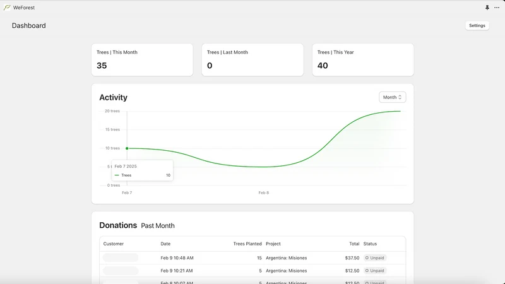
Task: Click the WeForest leaf logo icon
Action: (x=7, y=8)
